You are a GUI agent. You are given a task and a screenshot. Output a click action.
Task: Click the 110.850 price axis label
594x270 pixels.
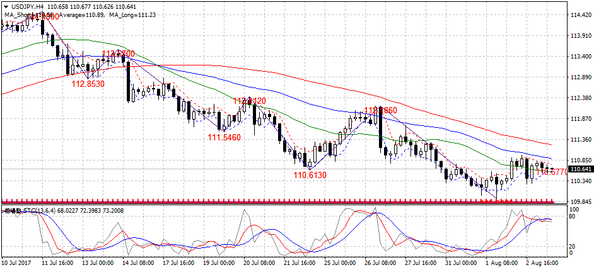coord(579,160)
